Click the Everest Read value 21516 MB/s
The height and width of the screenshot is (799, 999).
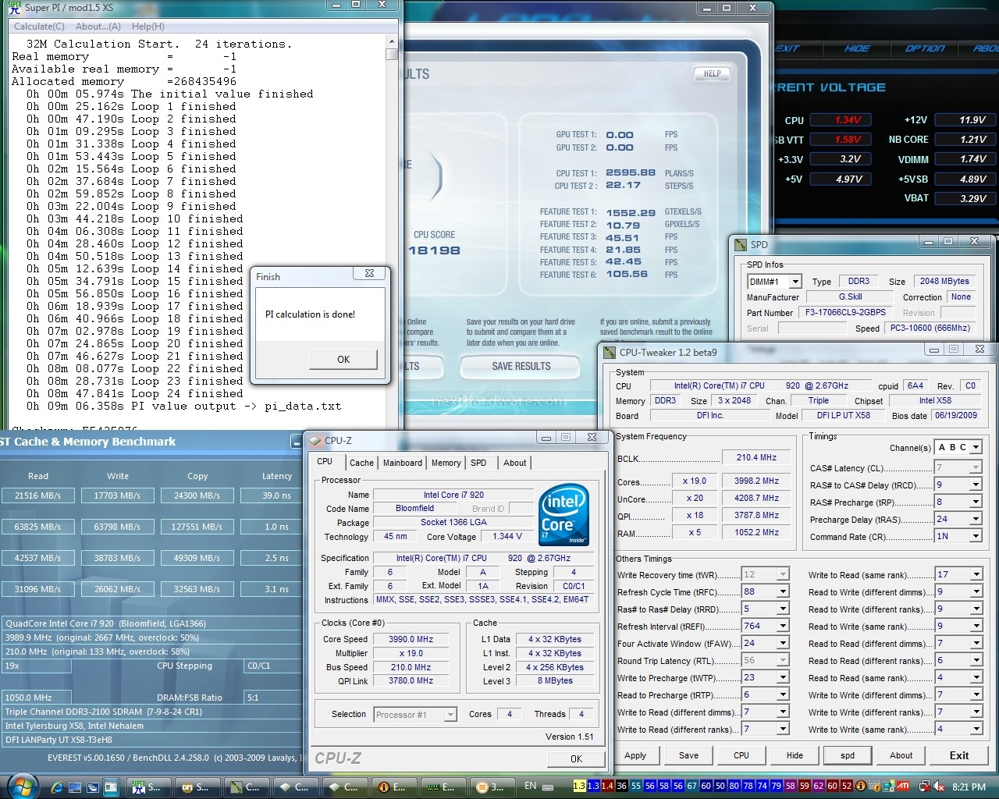click(37, 495)
